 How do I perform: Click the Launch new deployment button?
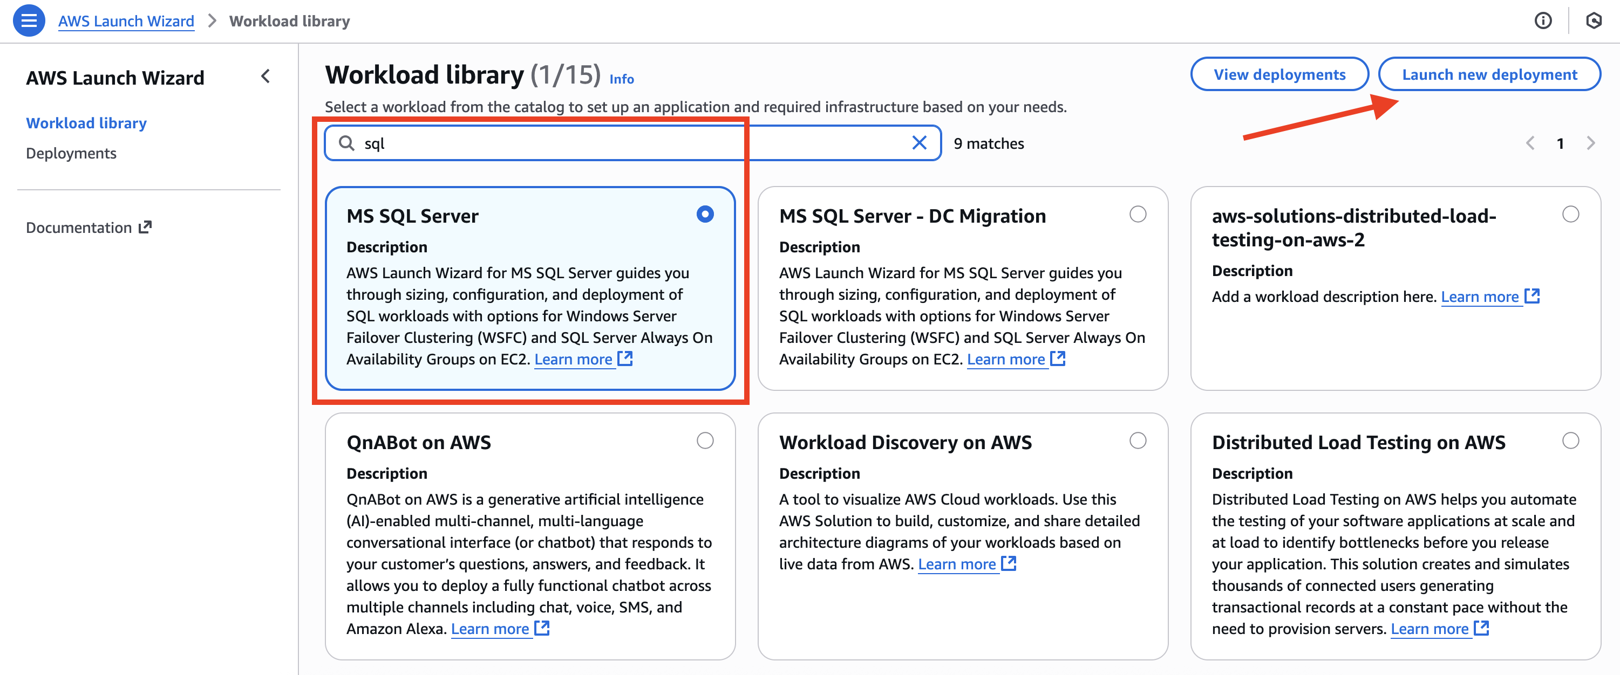pyautogui.click(x=1489, y=73)
